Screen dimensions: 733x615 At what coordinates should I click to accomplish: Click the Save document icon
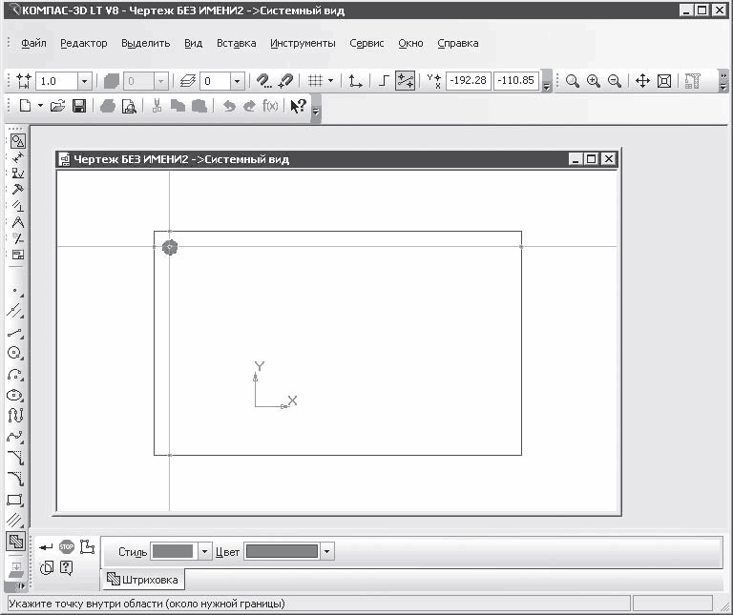80,107
